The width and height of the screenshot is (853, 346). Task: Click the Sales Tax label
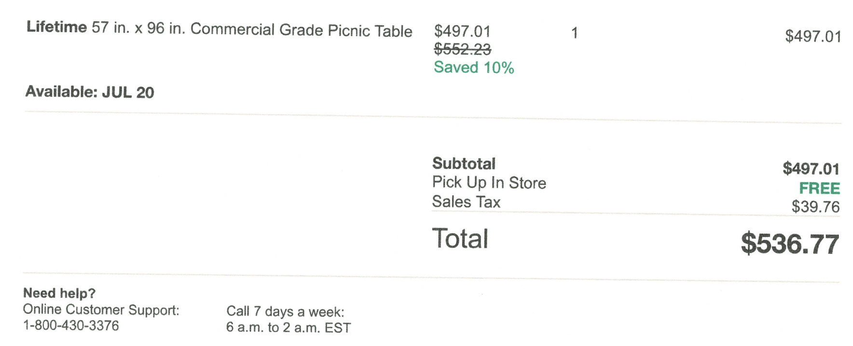pyautogui.click(x=466, y=202)
